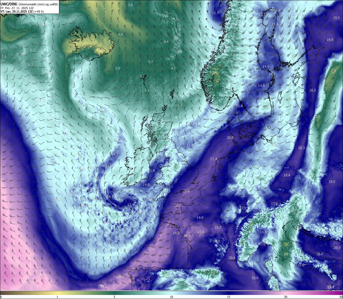The image size is (343, 299).
Task: Click the 5.7 value label
Action: (x=151, y=62)
